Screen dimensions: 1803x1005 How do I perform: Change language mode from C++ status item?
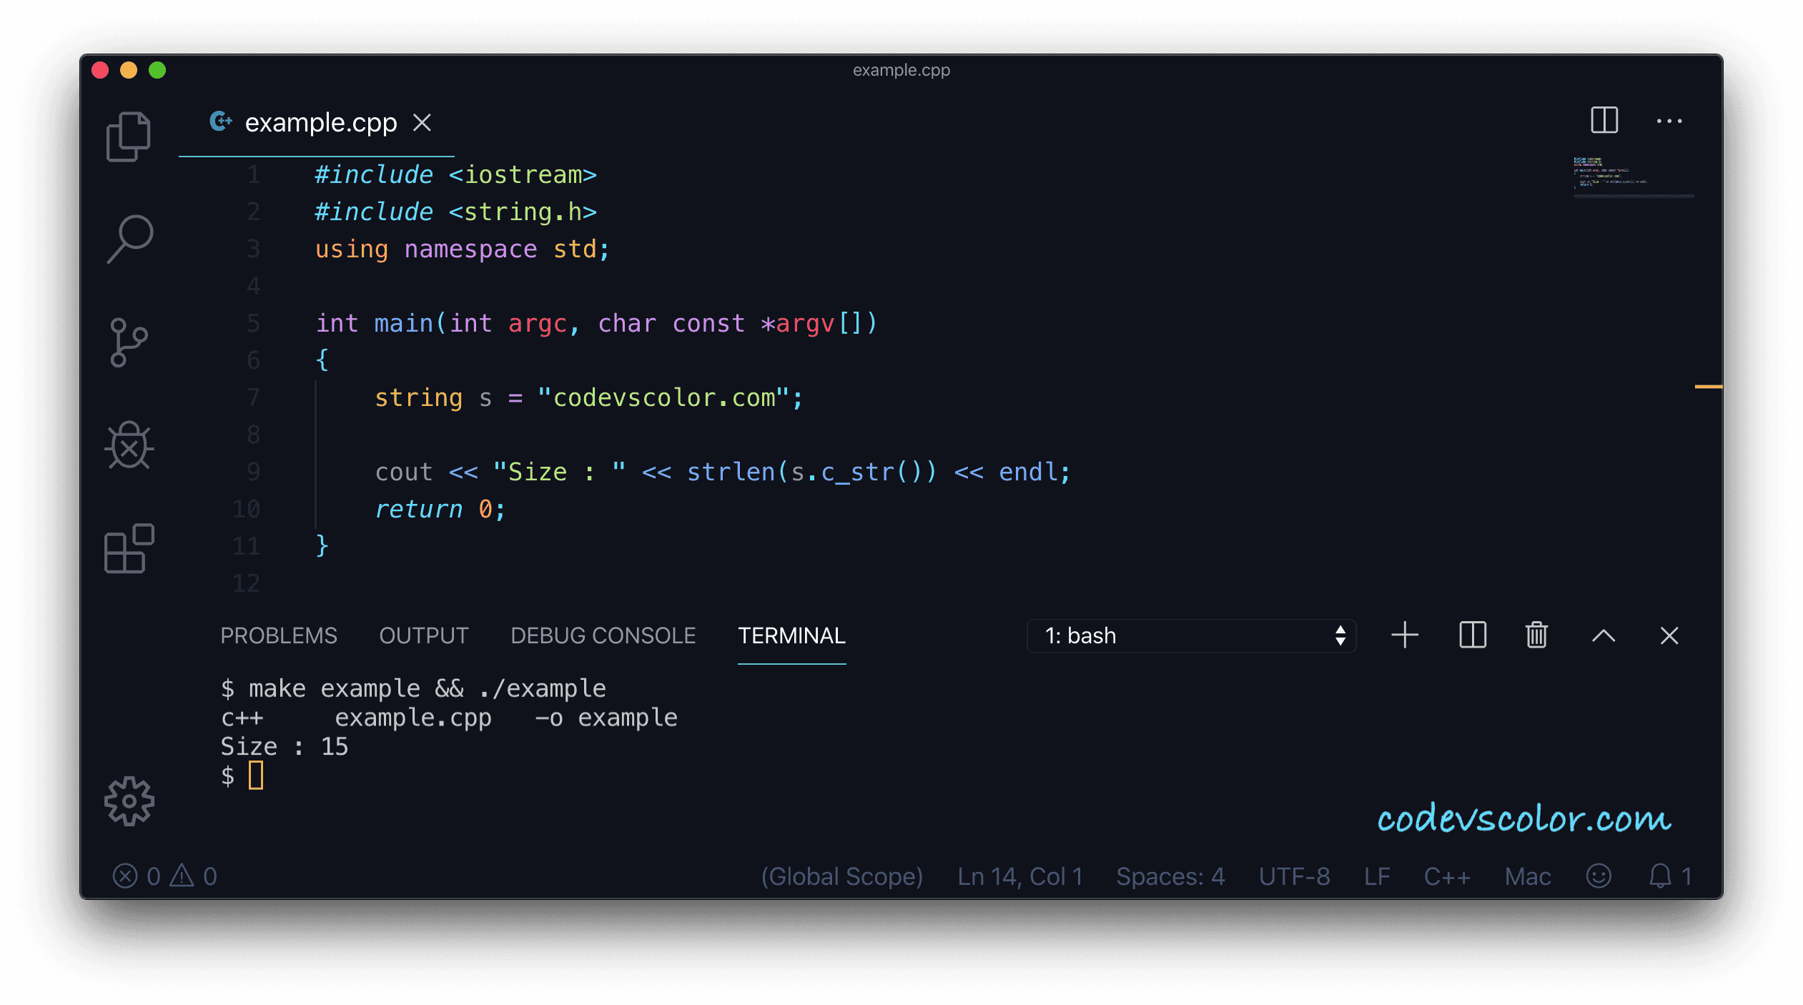tap(1446, 876)
